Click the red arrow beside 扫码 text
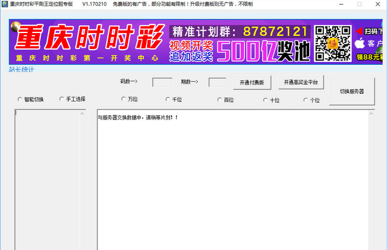The image size is (388, 250). coord(359,31)
